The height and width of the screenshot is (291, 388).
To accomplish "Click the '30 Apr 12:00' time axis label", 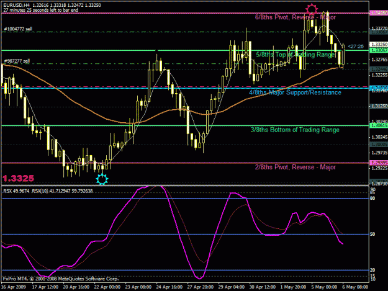I will (x=263, y=287).
